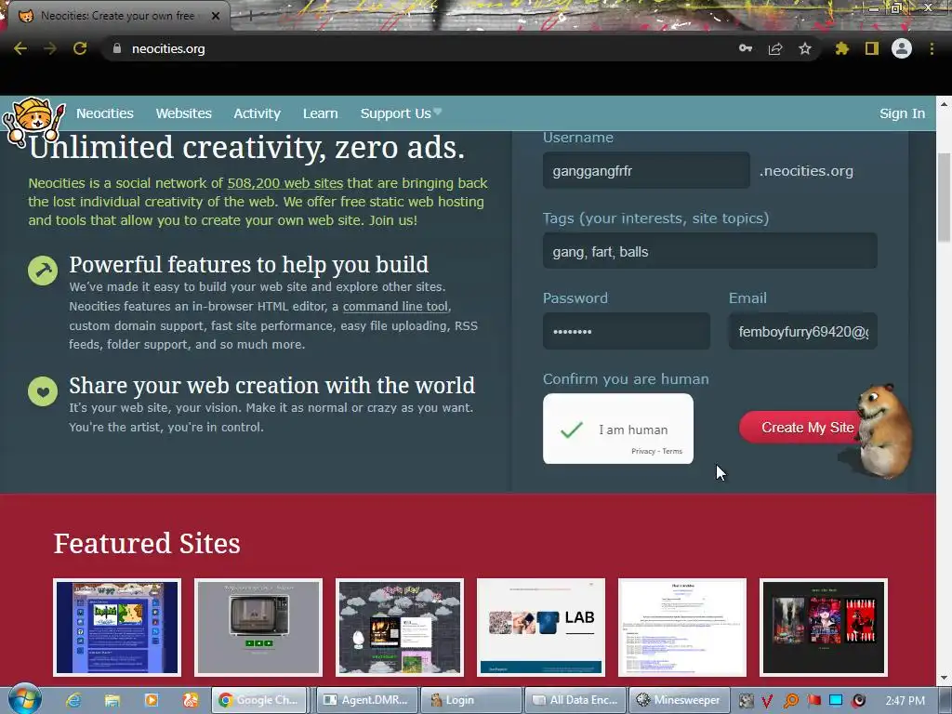Image resolution: width=952 pixels, height=714 pixels.
Task: Reload the neocities.org page
Action: [80, 48]
